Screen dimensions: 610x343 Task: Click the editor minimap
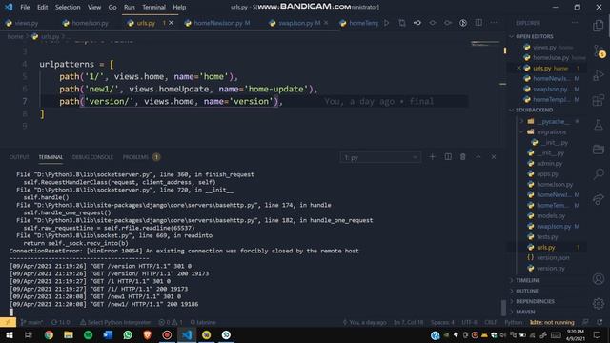485,44
